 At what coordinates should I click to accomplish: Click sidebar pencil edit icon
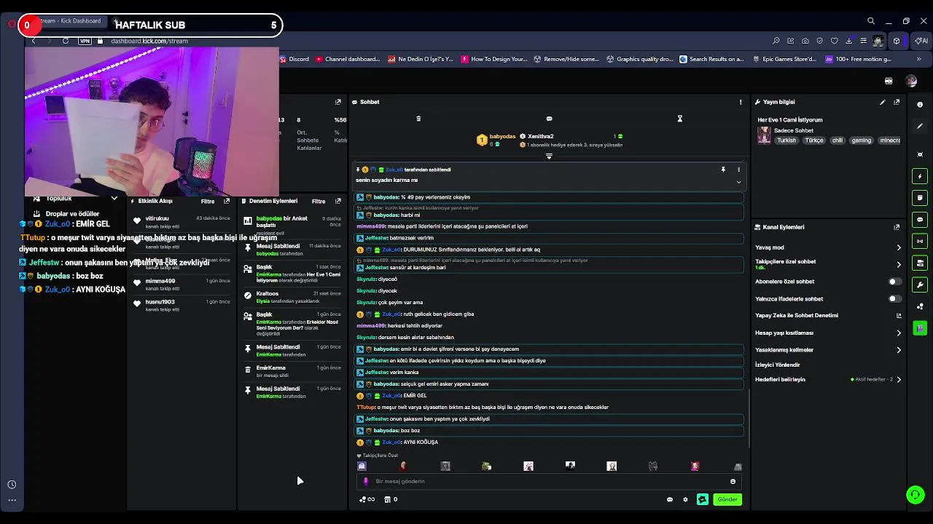point(920,127)
